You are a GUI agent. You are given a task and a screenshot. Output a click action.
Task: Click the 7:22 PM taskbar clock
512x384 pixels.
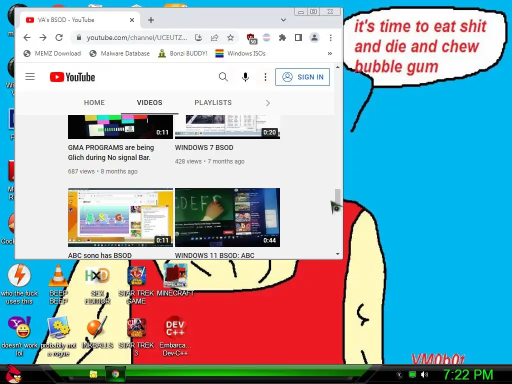(x=467, y=374)
